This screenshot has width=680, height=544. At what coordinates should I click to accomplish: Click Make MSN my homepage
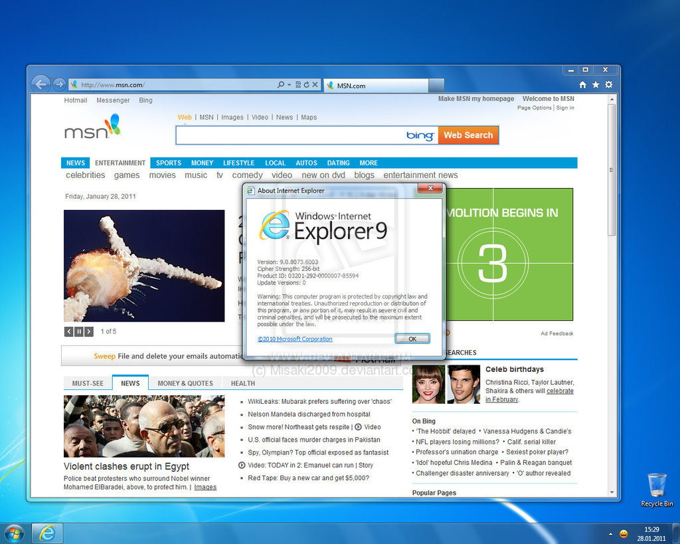click(x=475, y=99)
